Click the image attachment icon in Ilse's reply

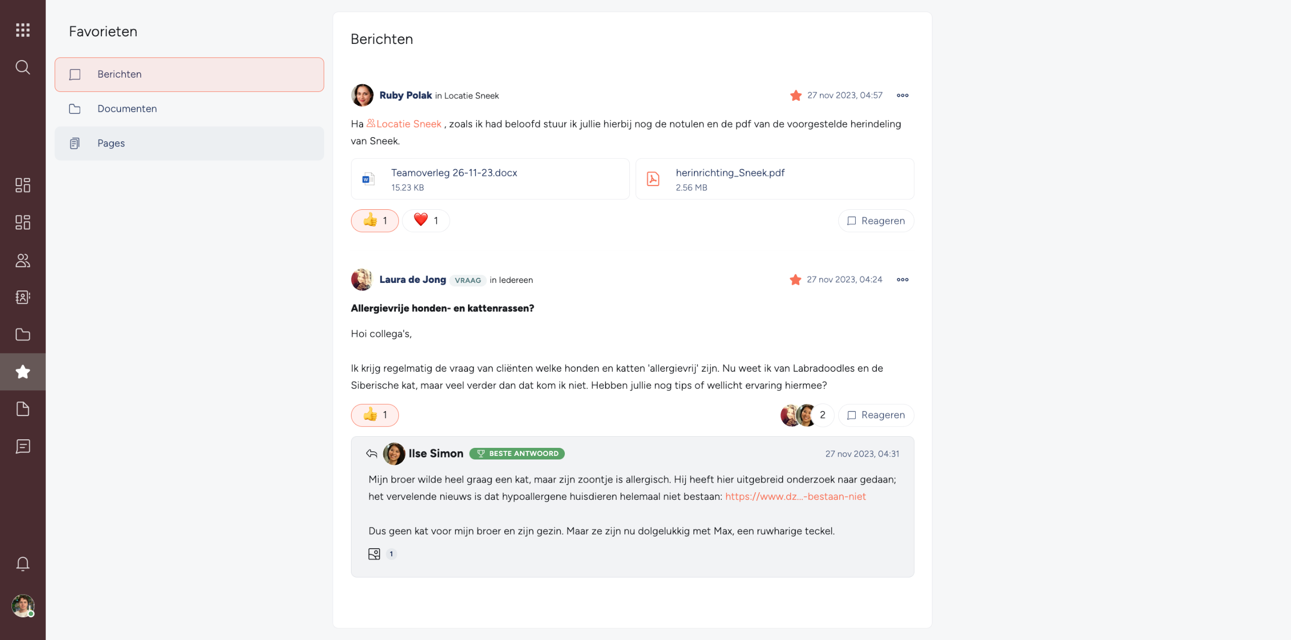(374, 554)
